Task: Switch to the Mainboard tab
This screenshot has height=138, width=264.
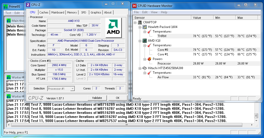Action: coord(58,12)
